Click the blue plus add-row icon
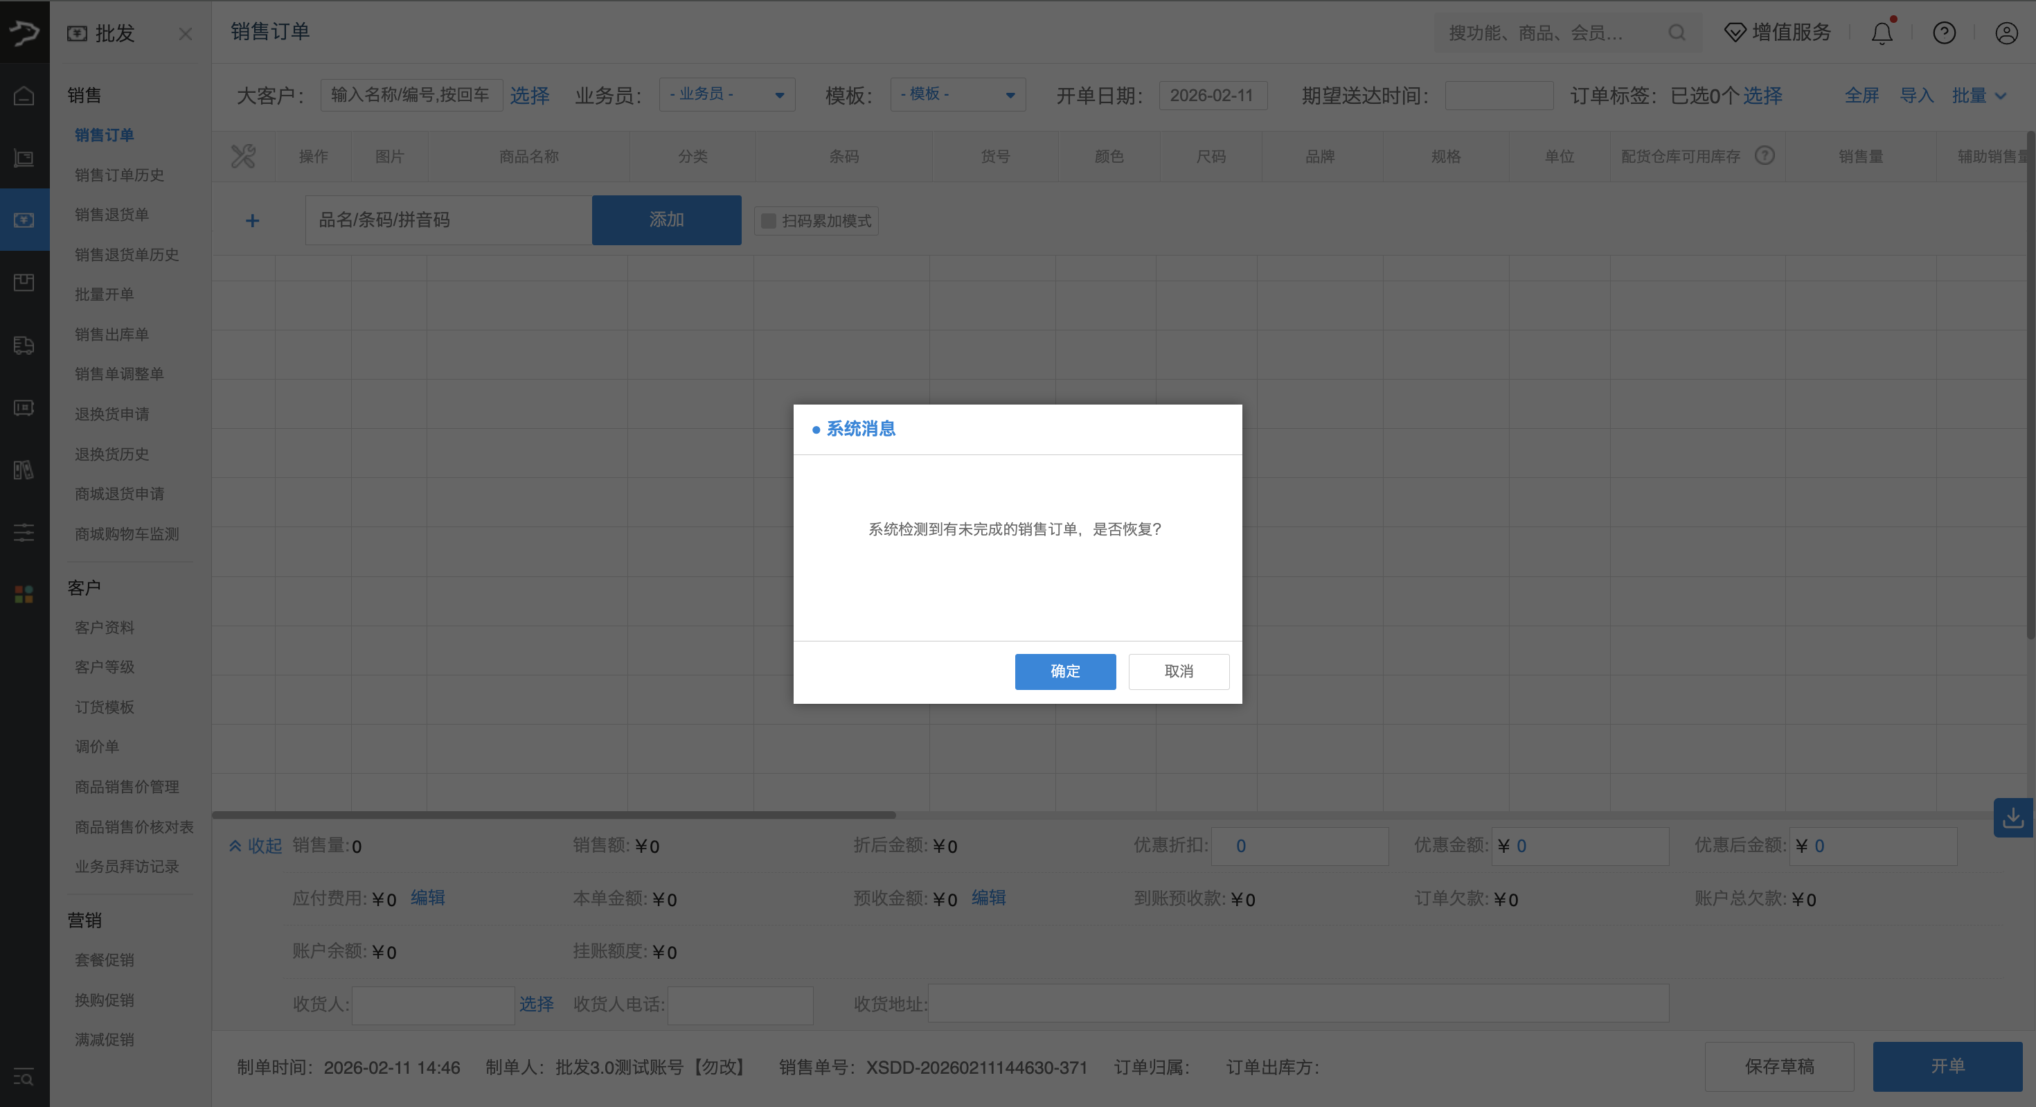This screenshot has width=2036, height=1107. 252,220
